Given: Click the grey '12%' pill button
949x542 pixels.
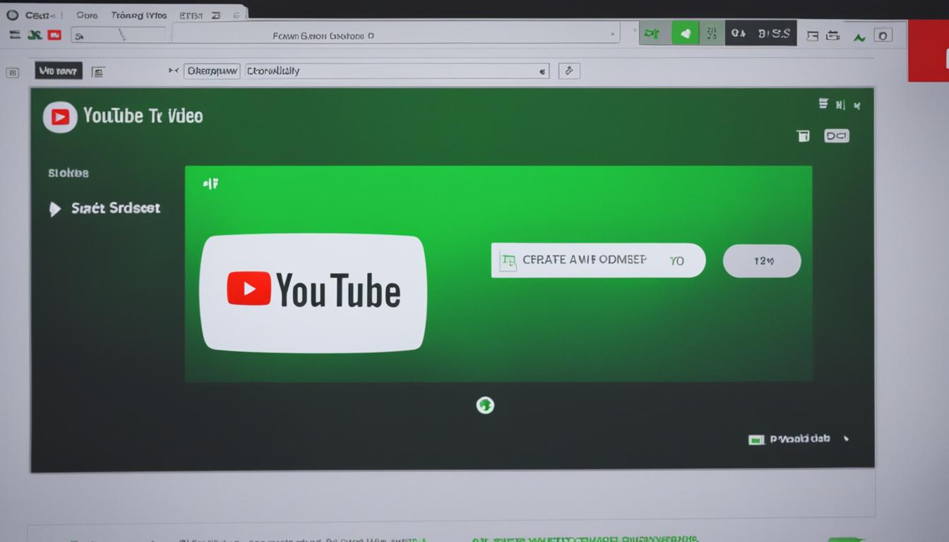Looking at the screenshot, I should pyautogui.click(x=762, y=260).
